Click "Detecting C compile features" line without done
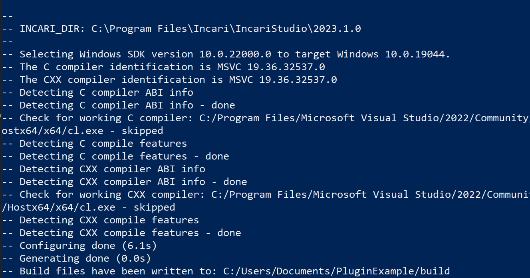 coord(94,144)
